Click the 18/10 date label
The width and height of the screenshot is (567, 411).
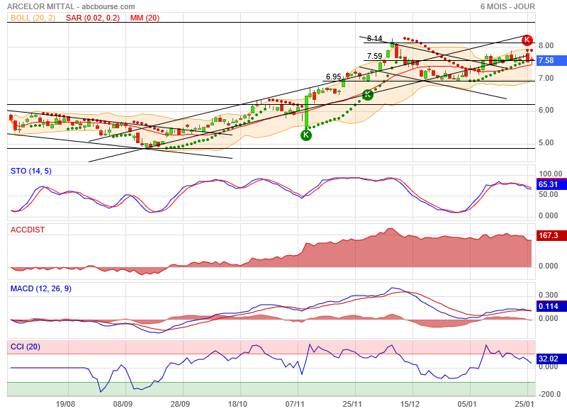(237, 404)
